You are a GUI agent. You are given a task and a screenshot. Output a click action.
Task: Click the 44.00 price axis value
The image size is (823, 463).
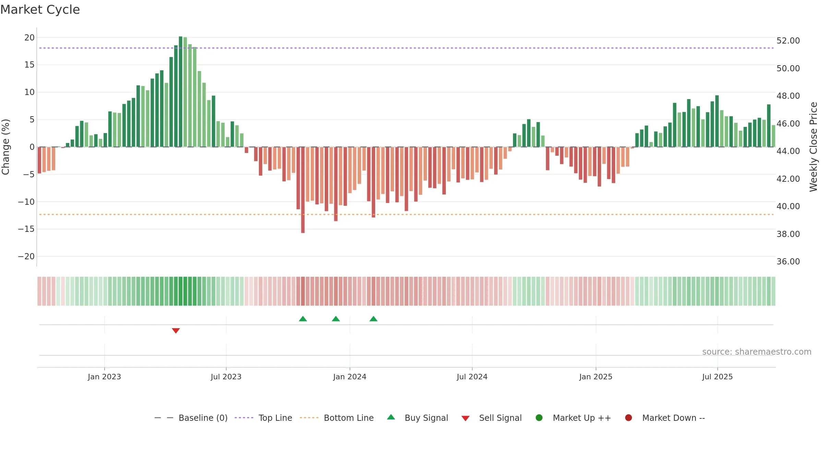(788, 151)
